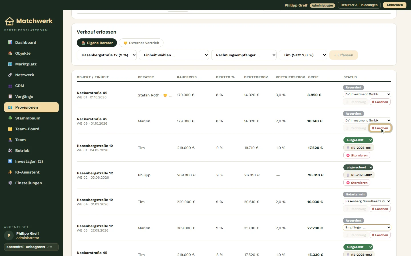The height and width of the screenshot is (256, 411).
Task: Click the Einstellungen gear icon
Action: pyautogui.click(x=10, y=183)
